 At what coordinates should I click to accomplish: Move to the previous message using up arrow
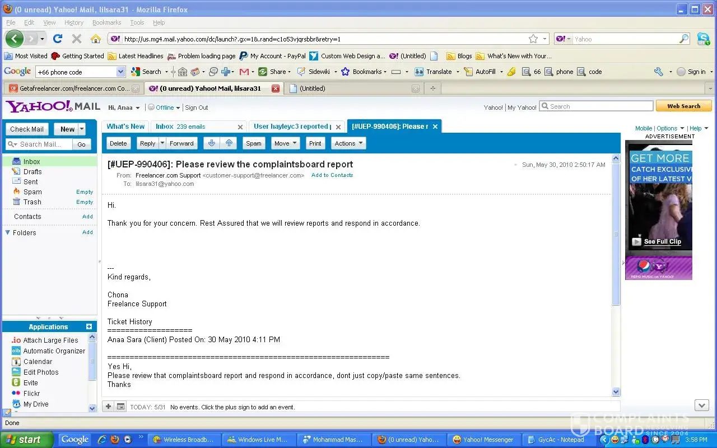[229, 143]
